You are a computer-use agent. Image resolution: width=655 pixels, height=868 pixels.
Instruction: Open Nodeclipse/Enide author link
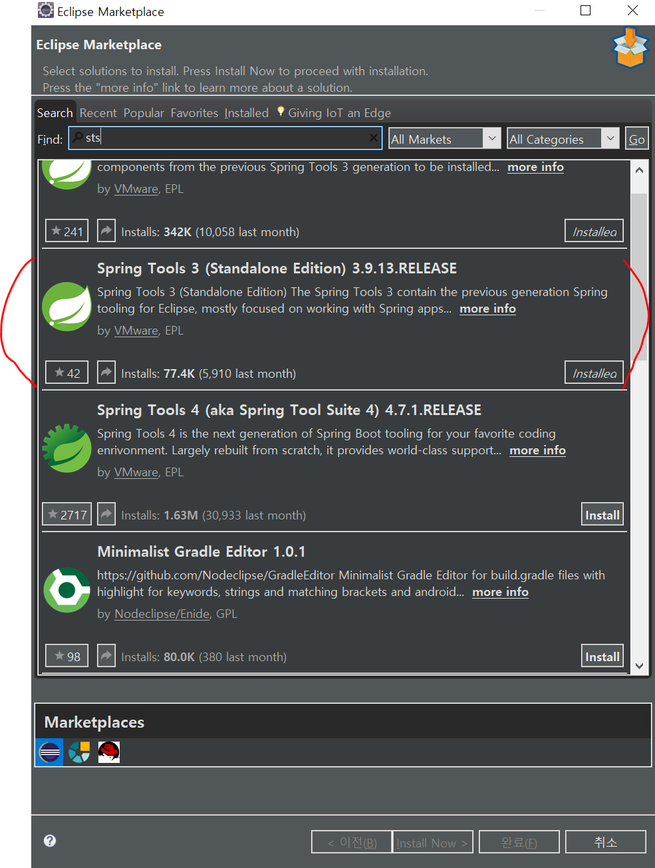pyautogui.click(x=162, y=613)
